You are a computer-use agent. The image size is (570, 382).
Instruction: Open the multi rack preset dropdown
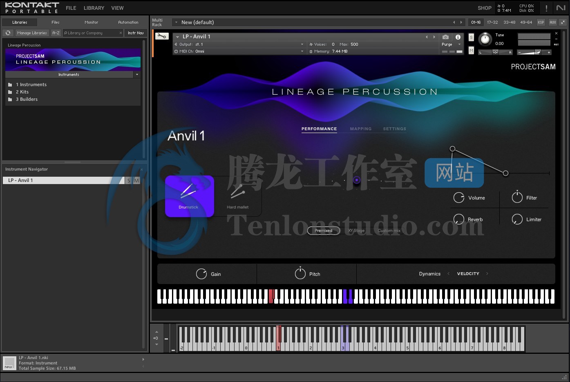pyautogui.click(x=176, y=22)
